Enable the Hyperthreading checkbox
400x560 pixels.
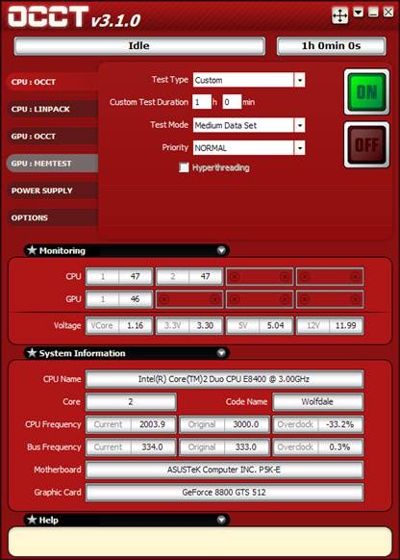click(x=184, y=167)
